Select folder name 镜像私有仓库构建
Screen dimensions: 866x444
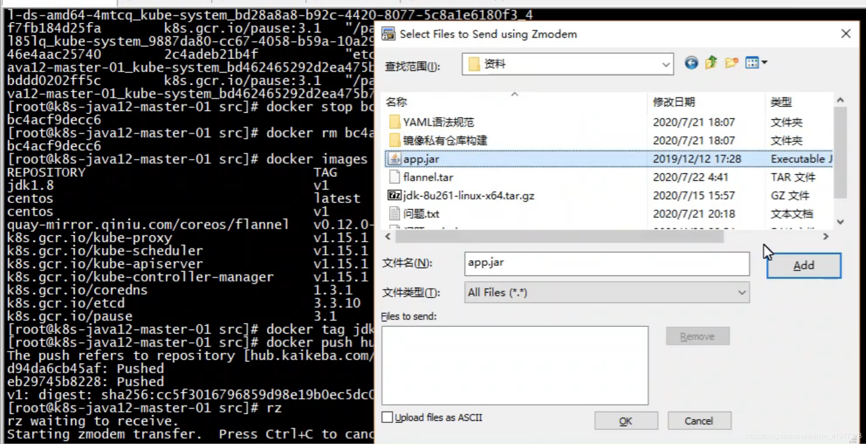pyautogui.click(x=445, y=141)
